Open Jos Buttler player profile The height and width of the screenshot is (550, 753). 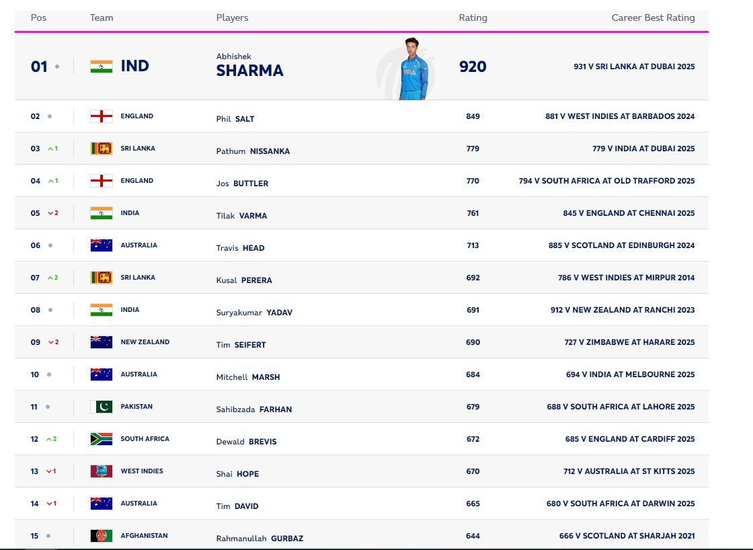coord(242,184)
